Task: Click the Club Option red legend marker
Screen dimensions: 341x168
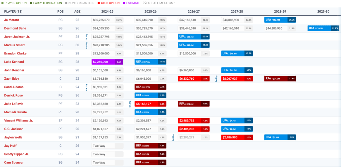Action: tap(98, 3)
